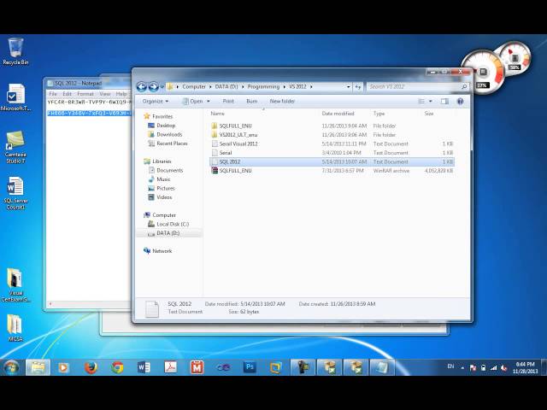Launch Google Chrome from the taskbar
Screen dimensions: 547x410
pyautogui.click(x=117, y=367)
